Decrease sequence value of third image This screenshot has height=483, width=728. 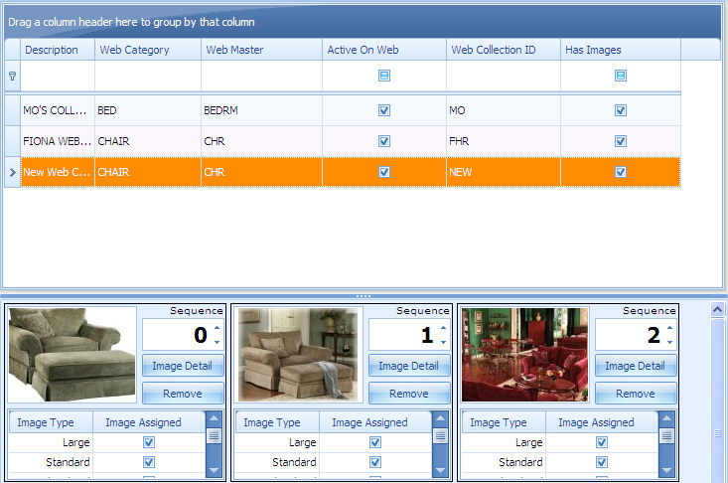(x=669, y=342)
